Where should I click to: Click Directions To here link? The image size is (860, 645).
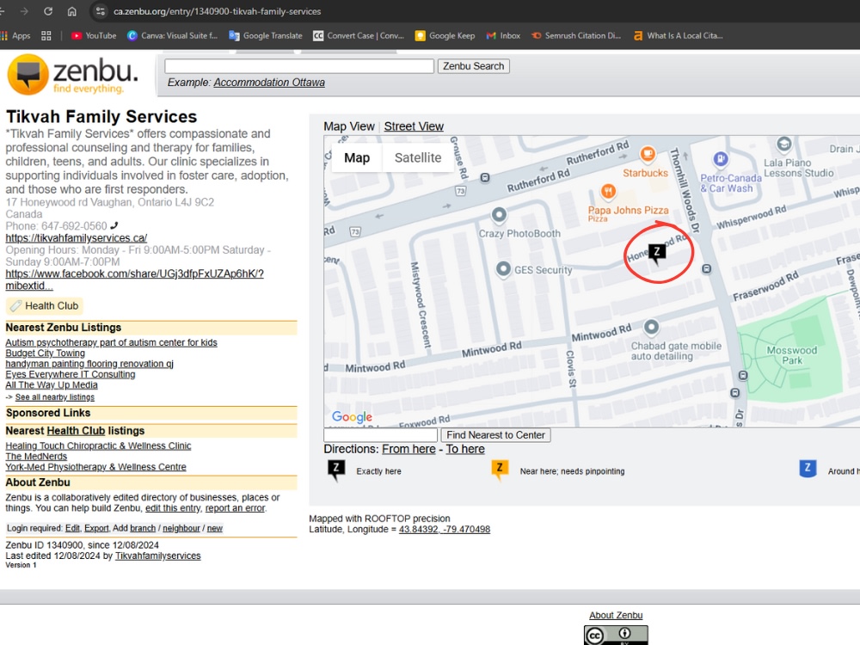[465, 449]
